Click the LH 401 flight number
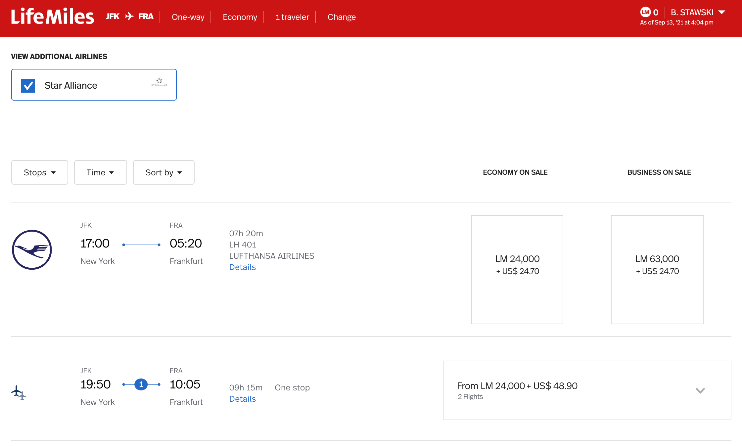742x446 pixels. tap(243, 245)
